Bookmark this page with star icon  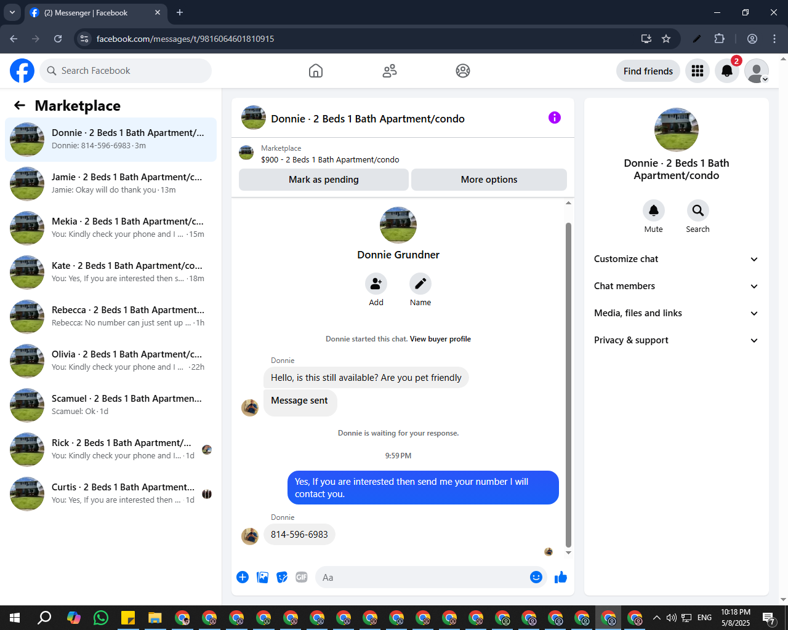click(666, 39)
